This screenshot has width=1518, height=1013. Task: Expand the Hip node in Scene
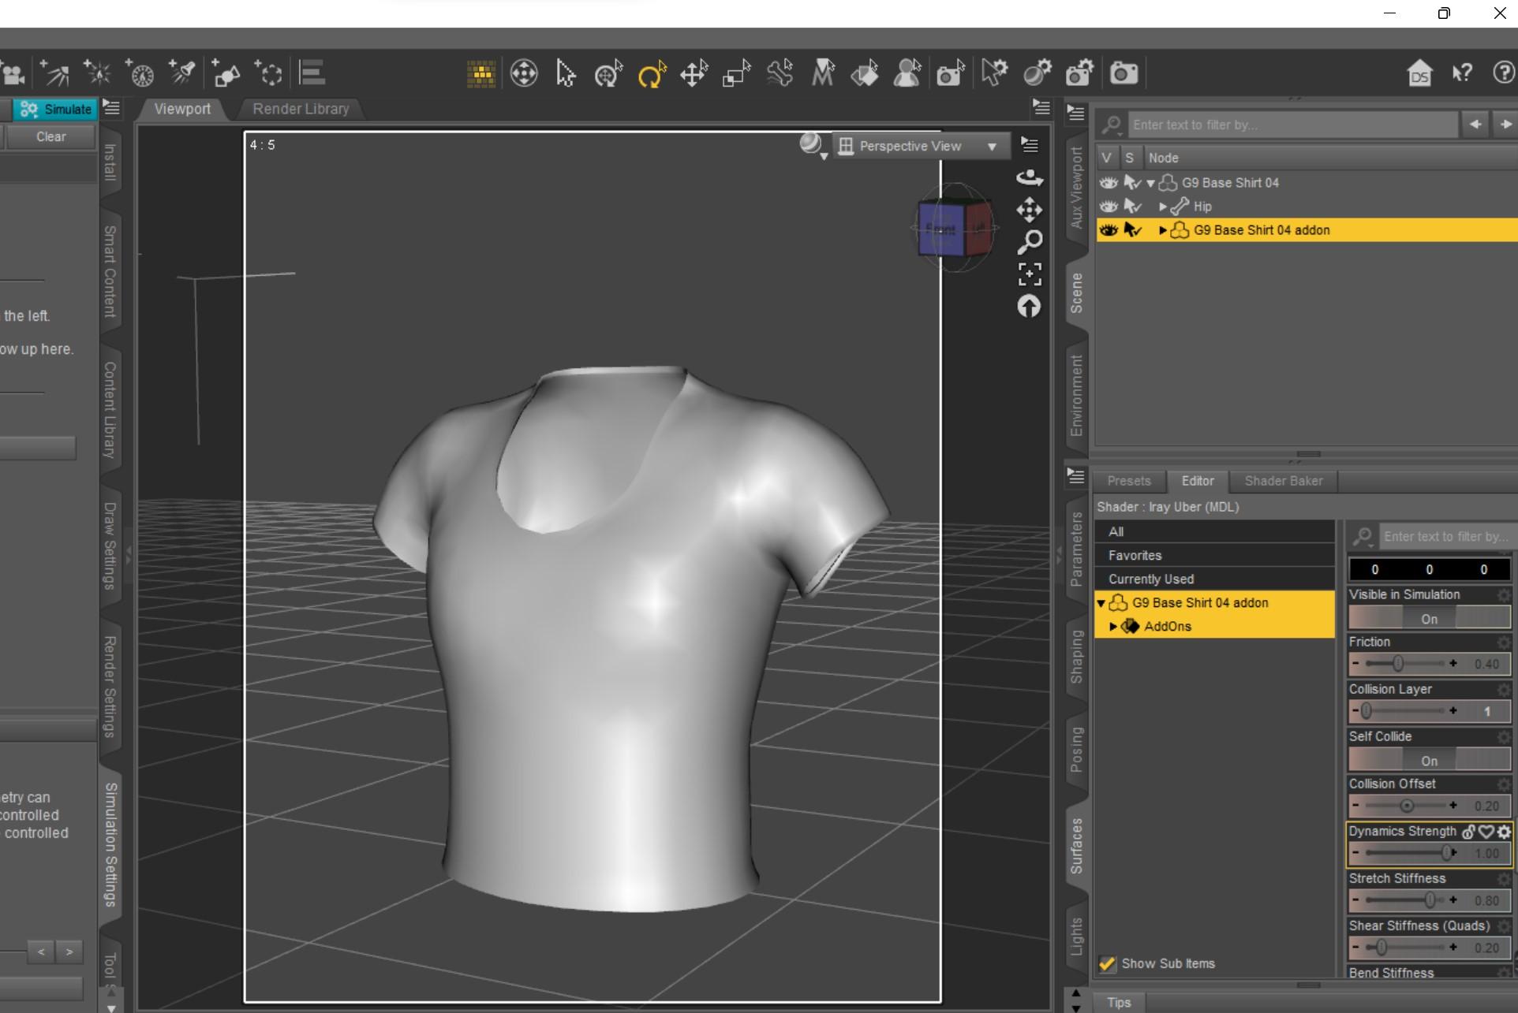1163,207
